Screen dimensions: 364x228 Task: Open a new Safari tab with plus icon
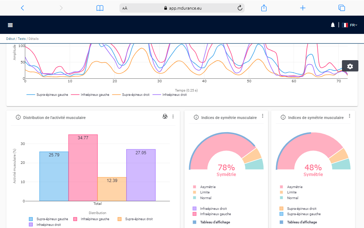[x=303, y=8]
